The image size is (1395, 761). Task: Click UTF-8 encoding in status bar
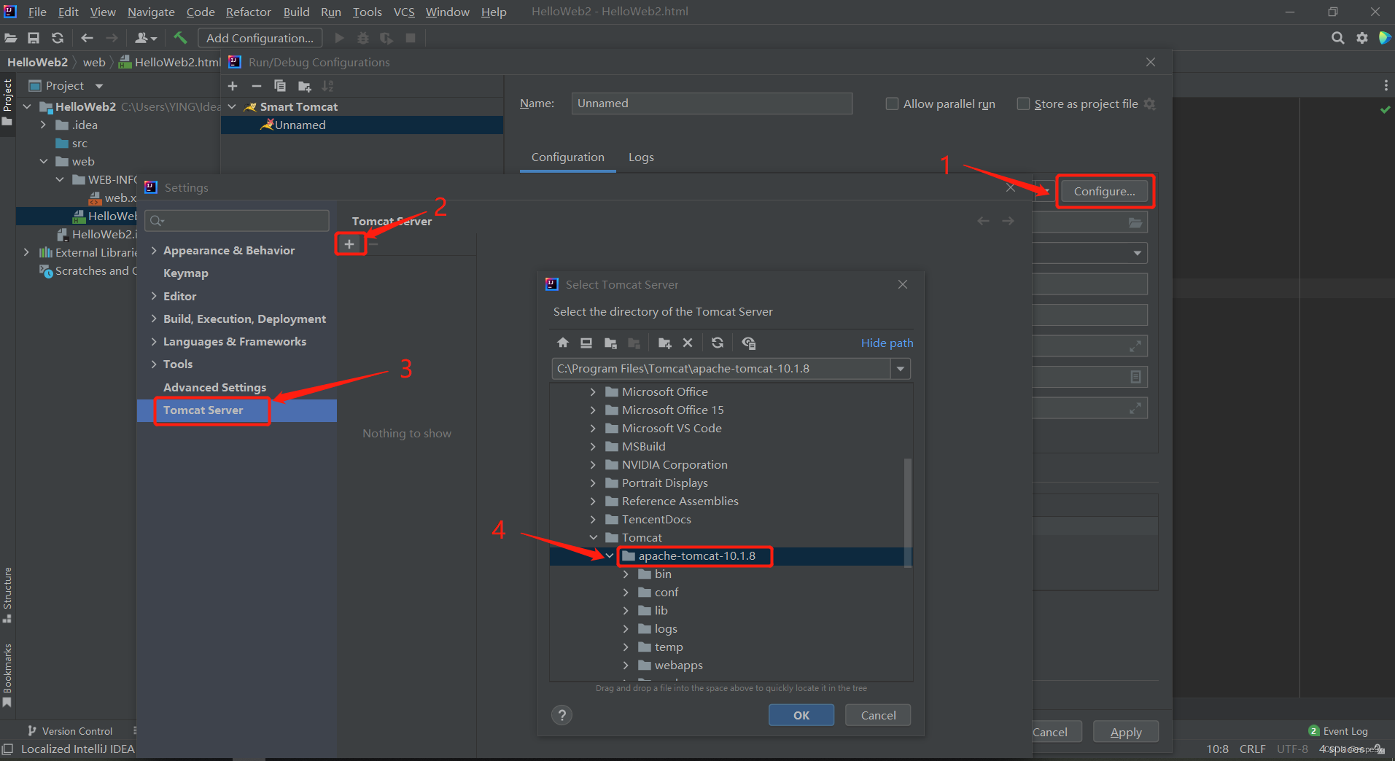click(1292, 749)
